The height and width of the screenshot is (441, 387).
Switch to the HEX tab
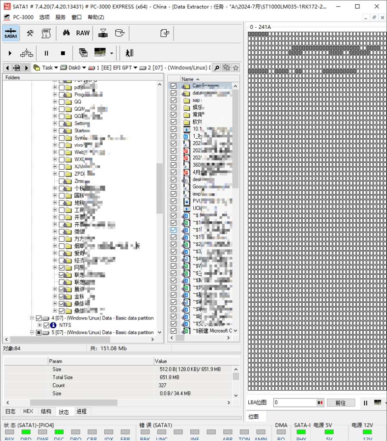point(28,411)
